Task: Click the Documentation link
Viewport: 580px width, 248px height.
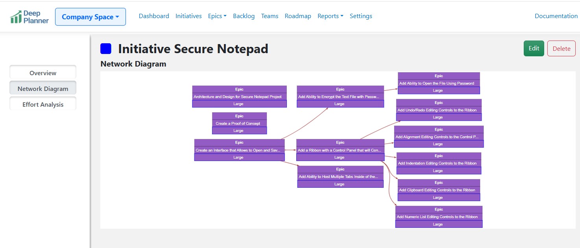Action: pos(556,16)
